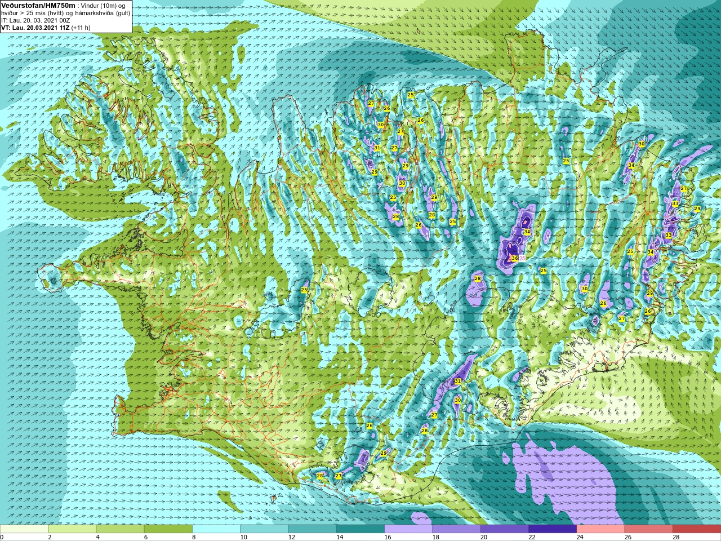Click the 2–4 m/s light green legend swatch

[72, 529]
